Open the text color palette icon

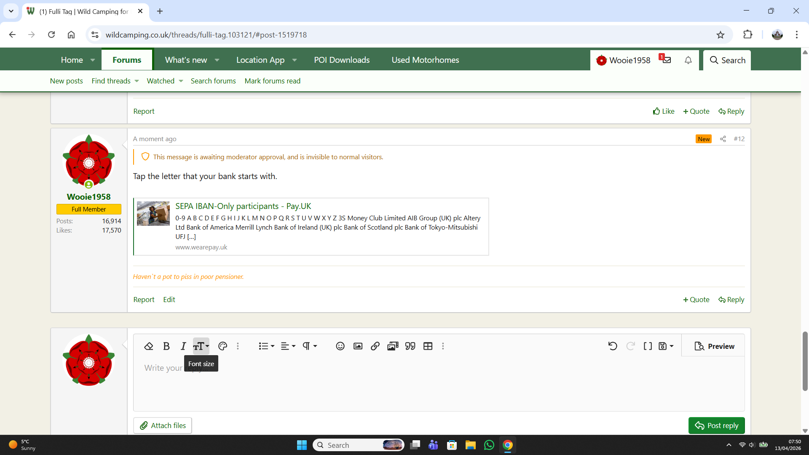[x=223, y=346]
